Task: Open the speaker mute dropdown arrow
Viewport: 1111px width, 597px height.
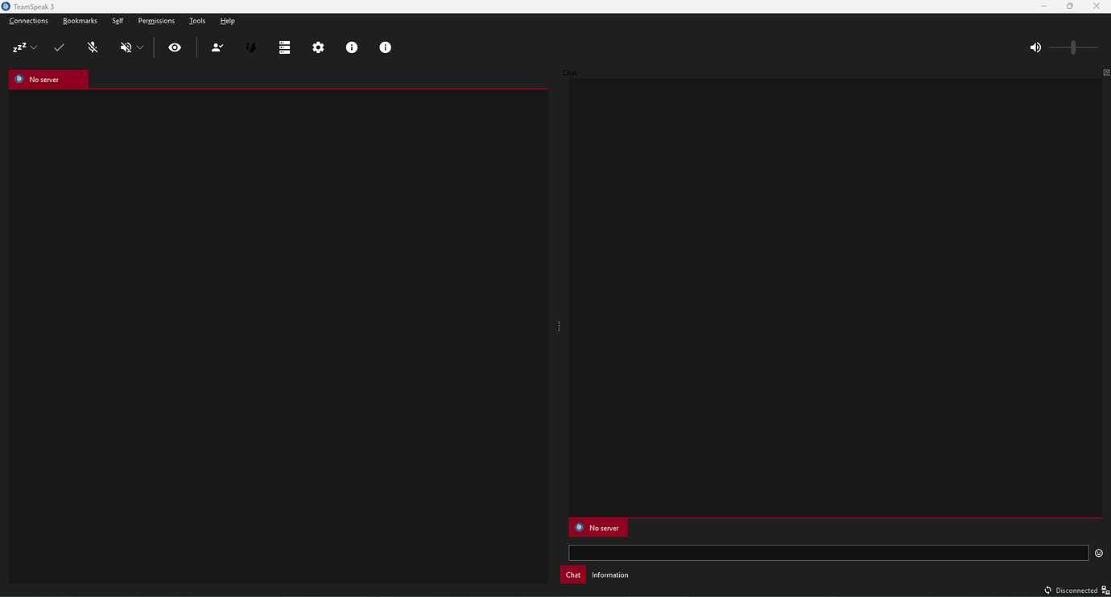Action: [x=139, y=47]
